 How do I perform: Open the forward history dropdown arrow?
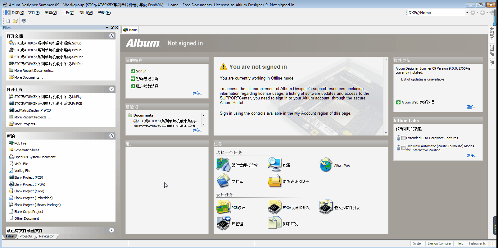pyautogui.click(x=487, y=13)
